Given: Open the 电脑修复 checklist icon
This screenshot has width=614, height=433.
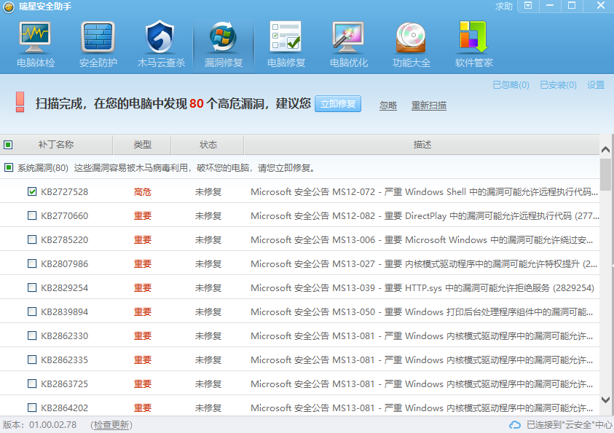Looking at the screenshot, I should [286, 36].
